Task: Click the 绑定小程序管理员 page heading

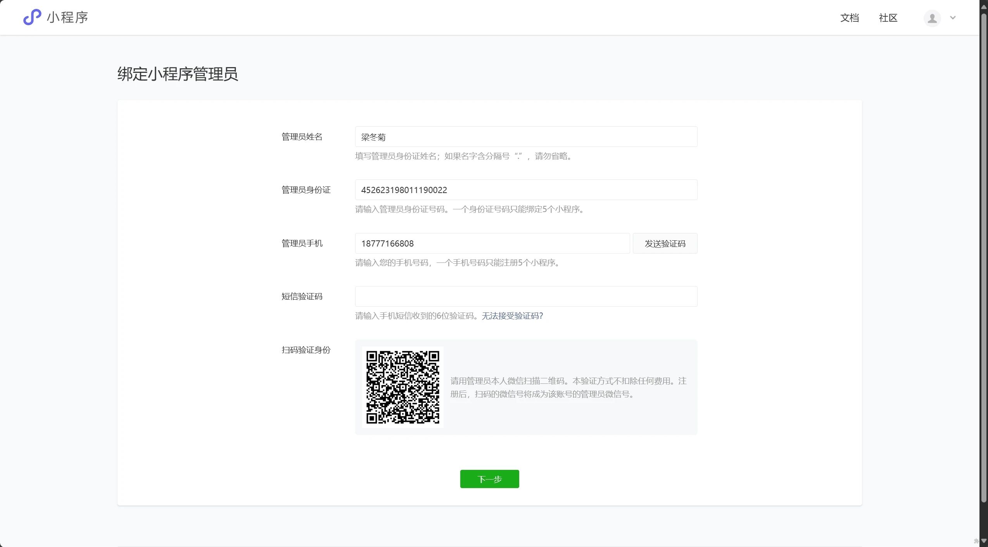Action: (x=178, y=74)
